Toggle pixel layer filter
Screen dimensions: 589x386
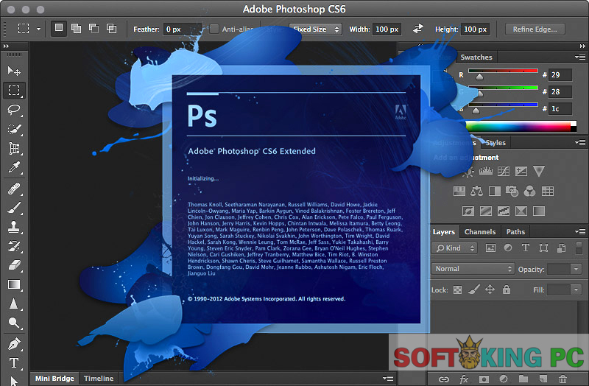pyautogui.click(x=490, y=248)
